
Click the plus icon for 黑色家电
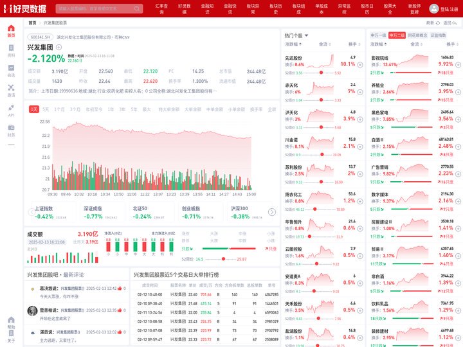(458, 120)
